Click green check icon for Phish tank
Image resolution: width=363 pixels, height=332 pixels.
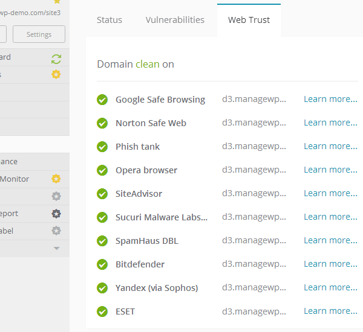coord(102,147)
